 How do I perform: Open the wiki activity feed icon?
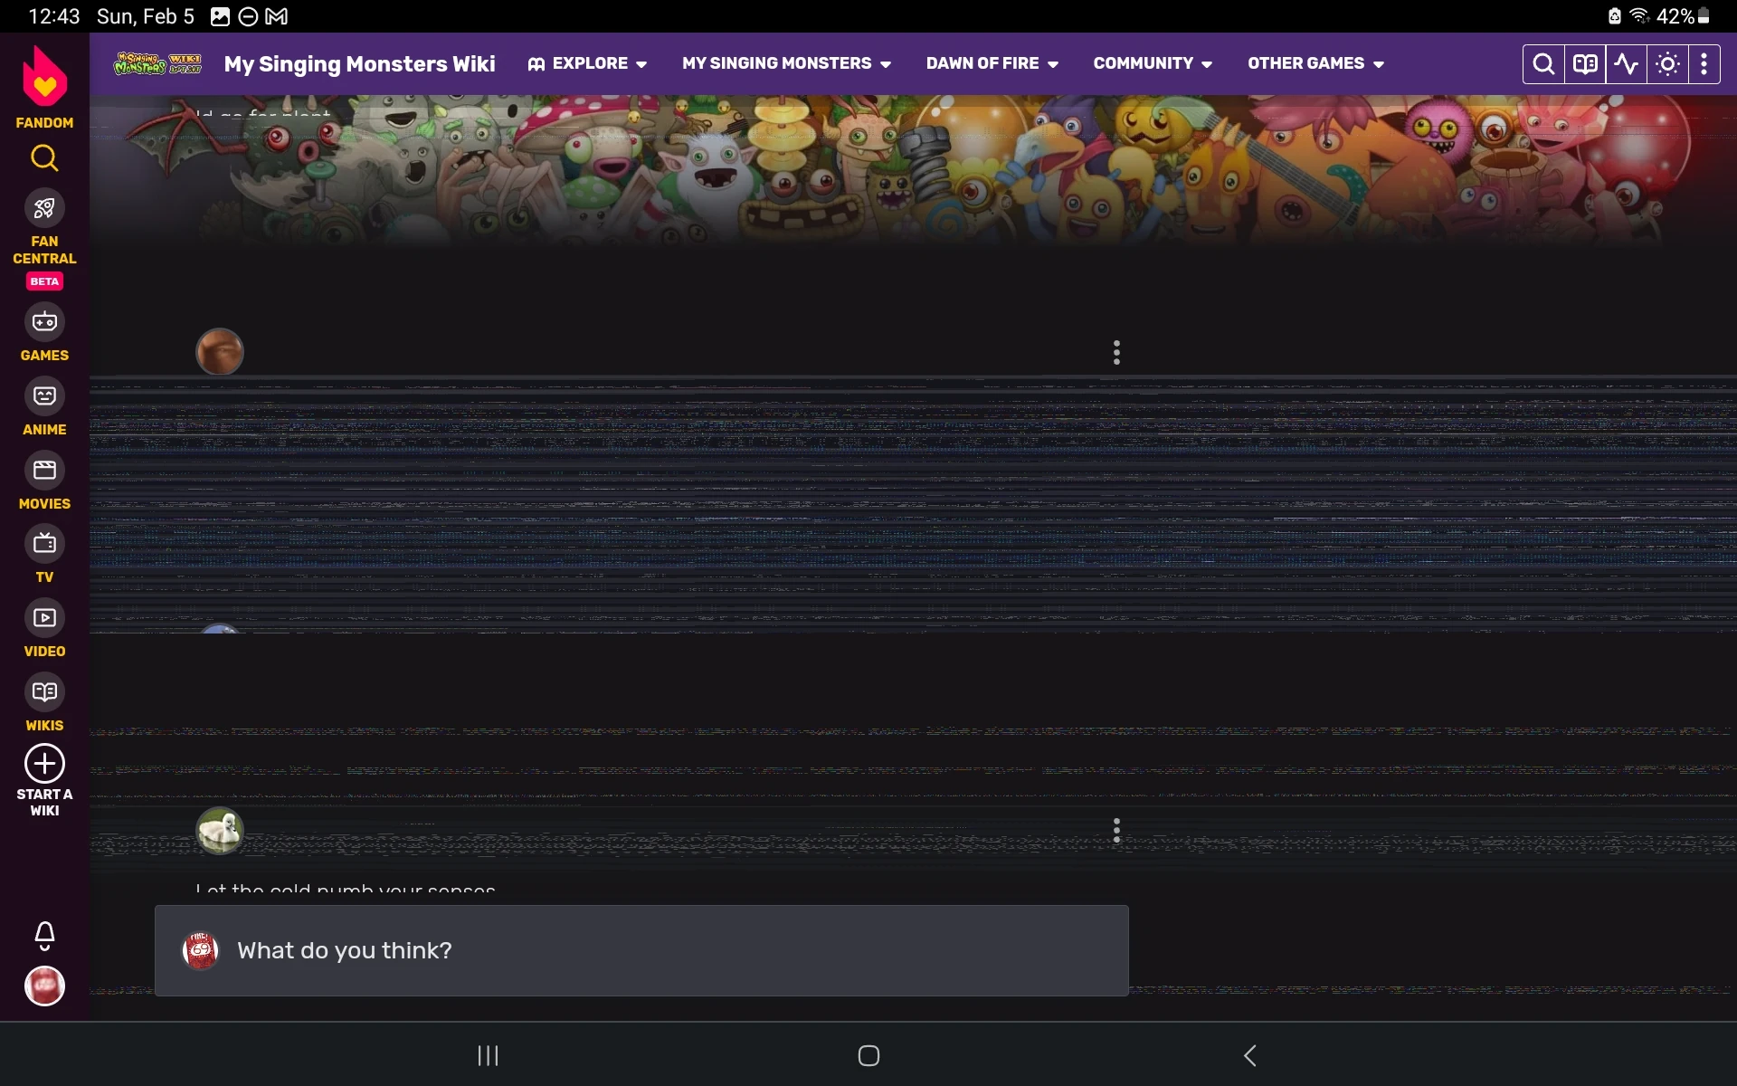(x=1626, y=63)
